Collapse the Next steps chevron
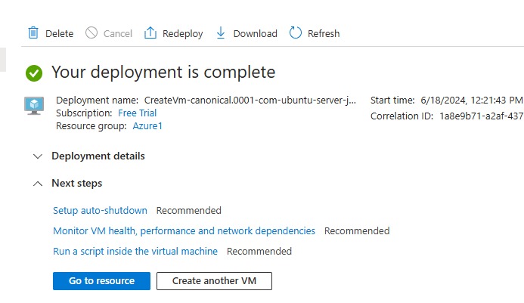The width and height of the screenshot is (524, 303). [37, 184]
